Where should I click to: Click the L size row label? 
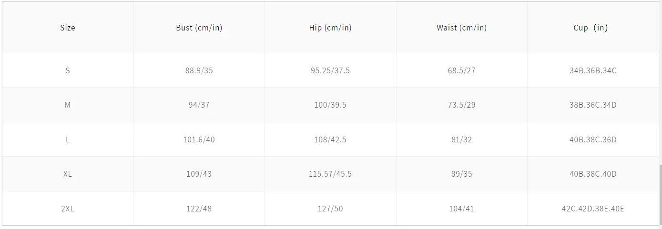(68, 139)
